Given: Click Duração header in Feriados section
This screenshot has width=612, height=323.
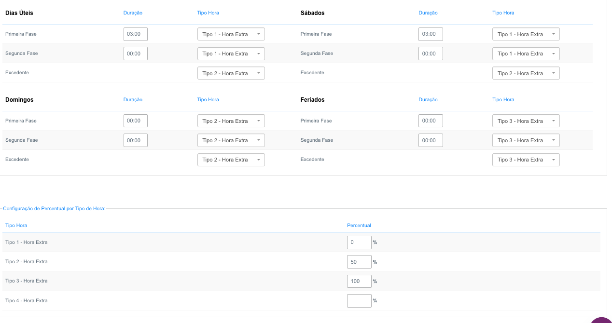Looking at the screenshot, I should [428, 100].
